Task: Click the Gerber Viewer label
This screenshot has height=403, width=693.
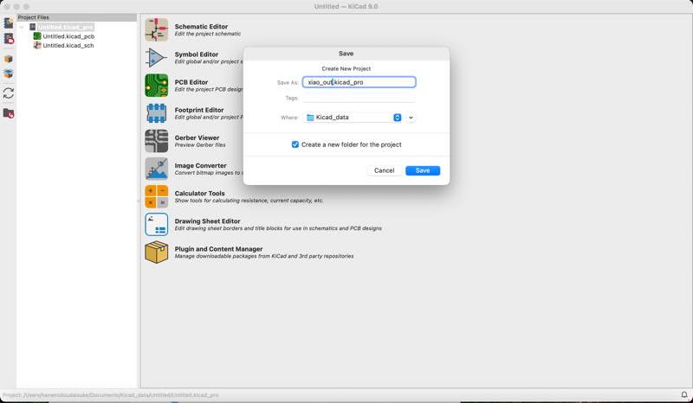Action: (197, 138)
